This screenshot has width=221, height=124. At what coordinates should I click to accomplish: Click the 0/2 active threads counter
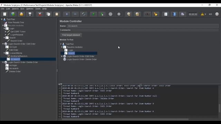[210, 14]
